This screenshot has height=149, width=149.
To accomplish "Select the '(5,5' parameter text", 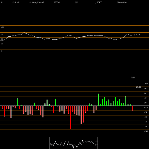I will 77,2.
